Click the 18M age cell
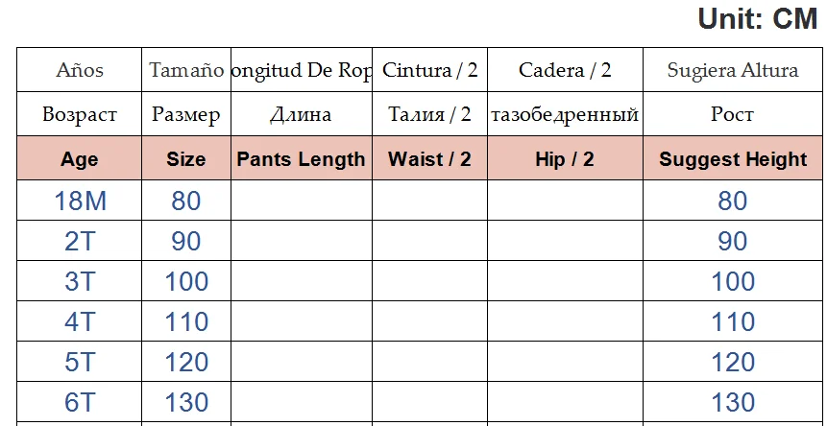The image size is (827, 426). point(80,201)
